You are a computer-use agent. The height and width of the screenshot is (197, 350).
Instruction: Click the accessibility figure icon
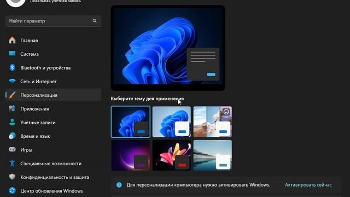[12, 163]
